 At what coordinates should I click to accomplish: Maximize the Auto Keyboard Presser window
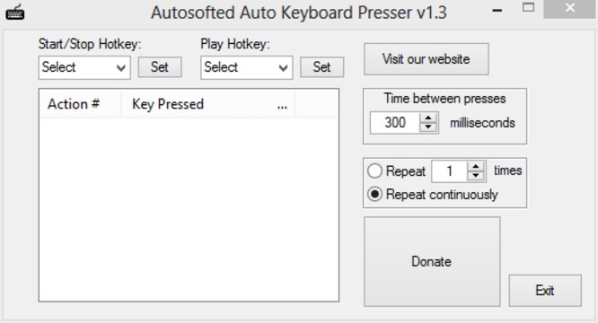(528, 7)
